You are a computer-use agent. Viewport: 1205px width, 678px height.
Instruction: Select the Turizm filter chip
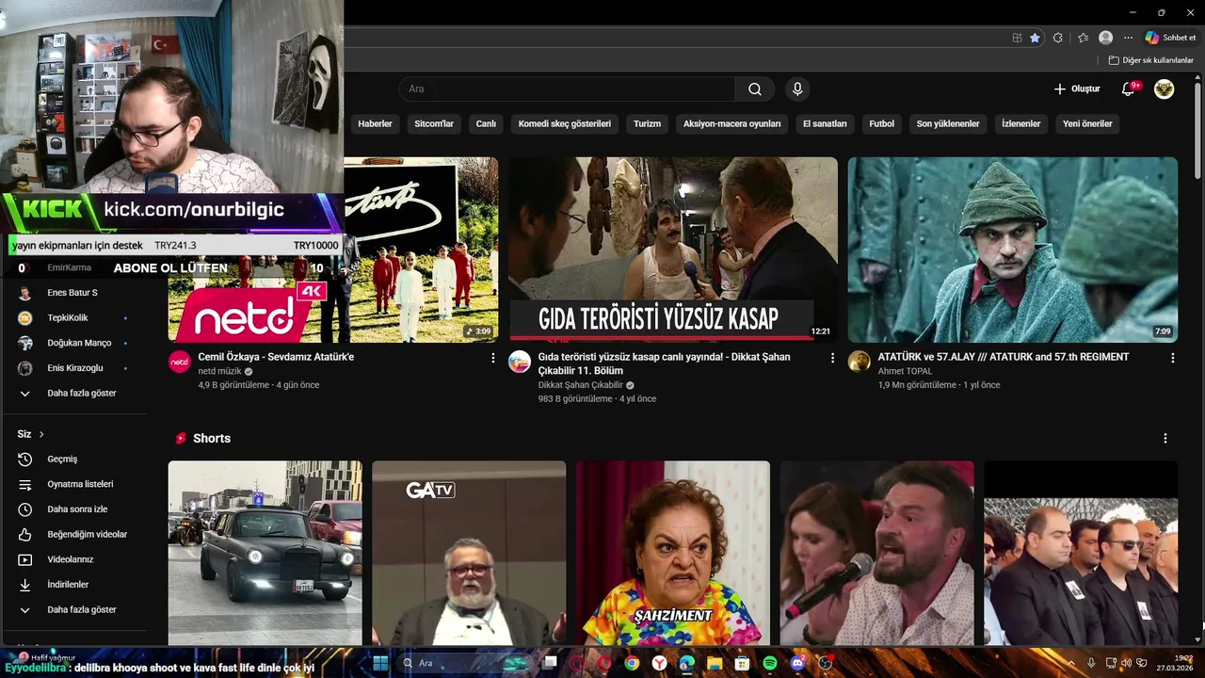[647, 123]
